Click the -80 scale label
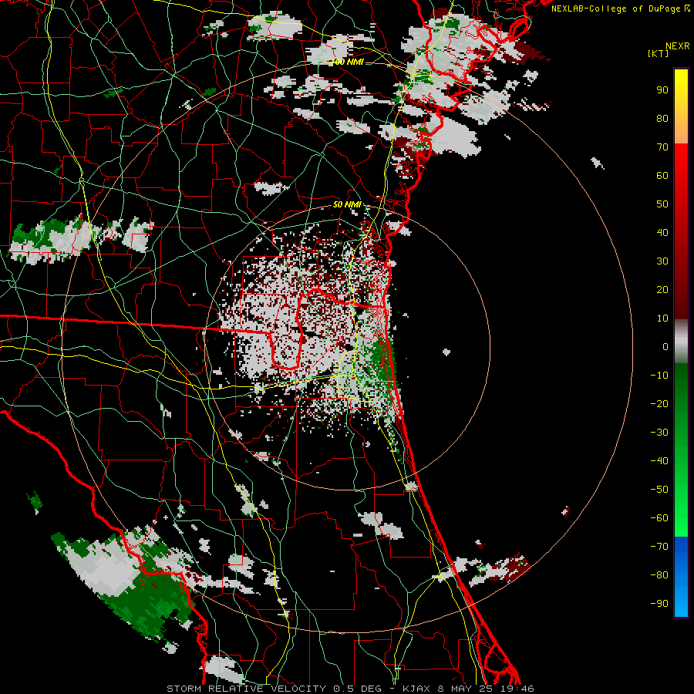The width and height of the screenshot is (694, 694). tap(659, 575)
